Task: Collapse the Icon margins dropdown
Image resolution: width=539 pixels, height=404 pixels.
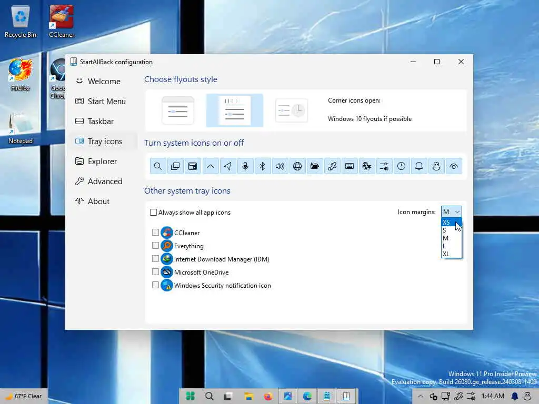Action: point(451,211)
